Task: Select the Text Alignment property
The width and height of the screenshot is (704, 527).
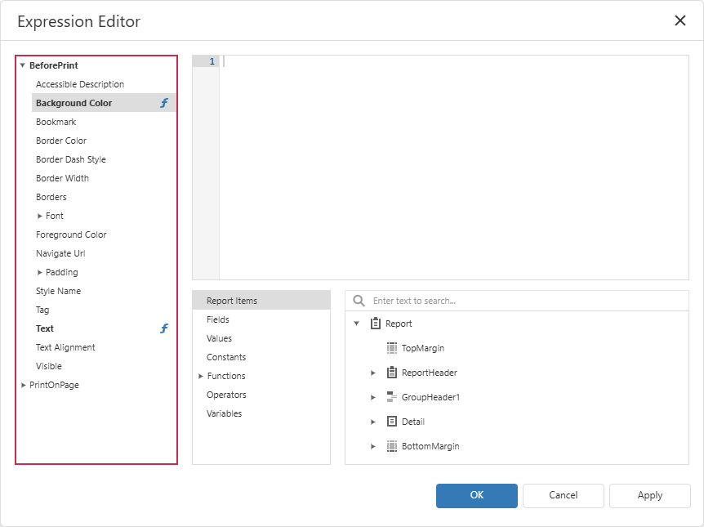Action: tap(104, 347)
